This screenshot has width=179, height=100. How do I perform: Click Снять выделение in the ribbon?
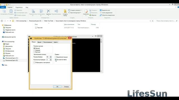coord(106,13)
